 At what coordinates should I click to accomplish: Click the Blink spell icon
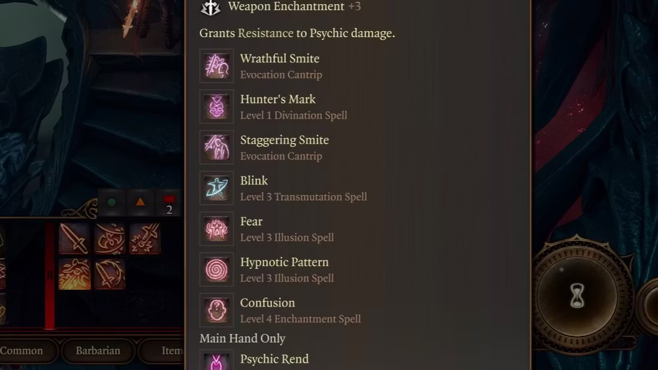click(216, 188)
